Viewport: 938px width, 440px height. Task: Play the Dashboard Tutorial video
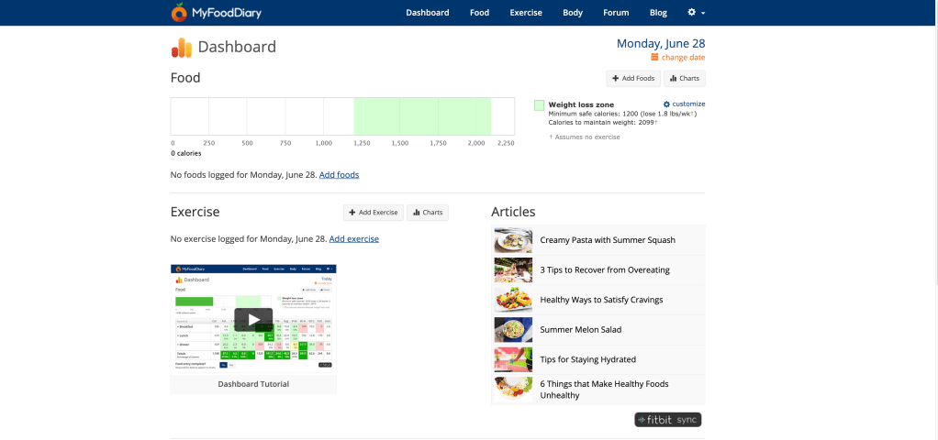(253, 319)
